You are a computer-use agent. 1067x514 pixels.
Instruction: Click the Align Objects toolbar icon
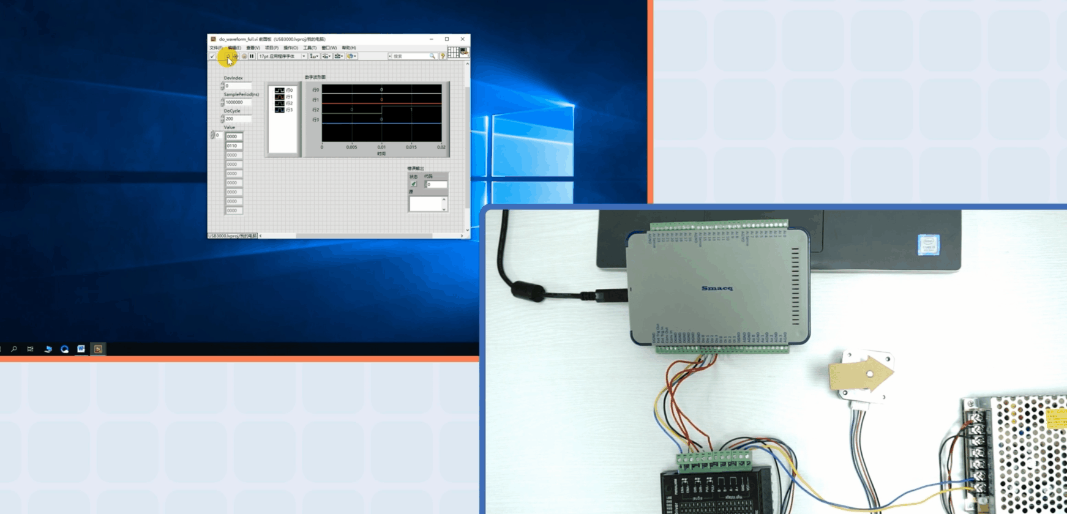pyautogui.click(x=314, y=56)
